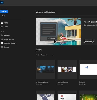
Task: Click the Open button
Action: 3,16
